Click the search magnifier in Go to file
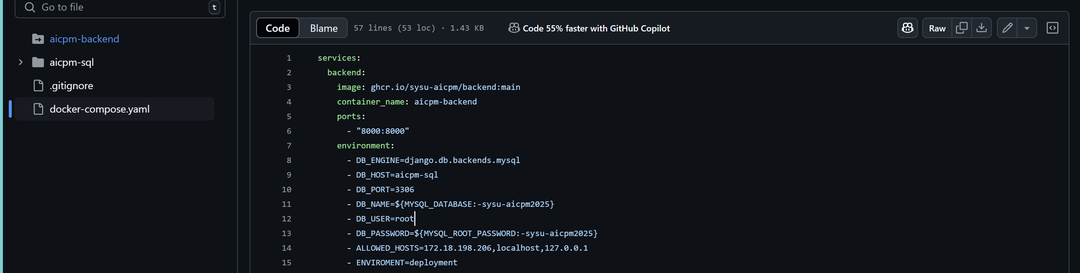 pyautogui.click(x=29, y=7)
